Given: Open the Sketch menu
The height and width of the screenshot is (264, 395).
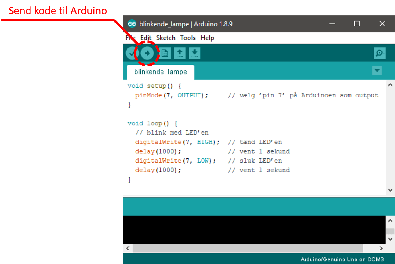Looking at the screenshot, I should 166,38.
